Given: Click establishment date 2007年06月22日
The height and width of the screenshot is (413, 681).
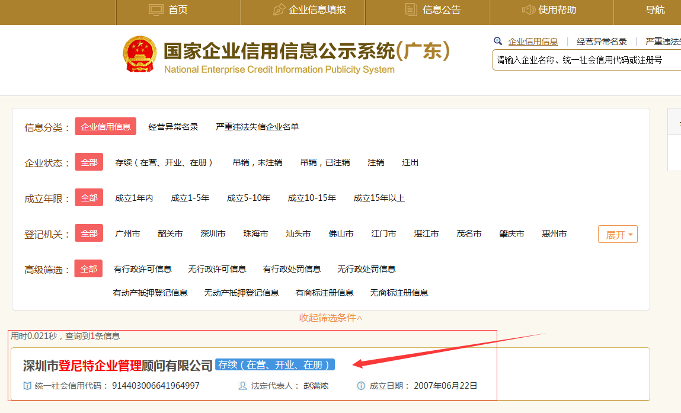Looking at the screenshot, I should click(446, 386).
